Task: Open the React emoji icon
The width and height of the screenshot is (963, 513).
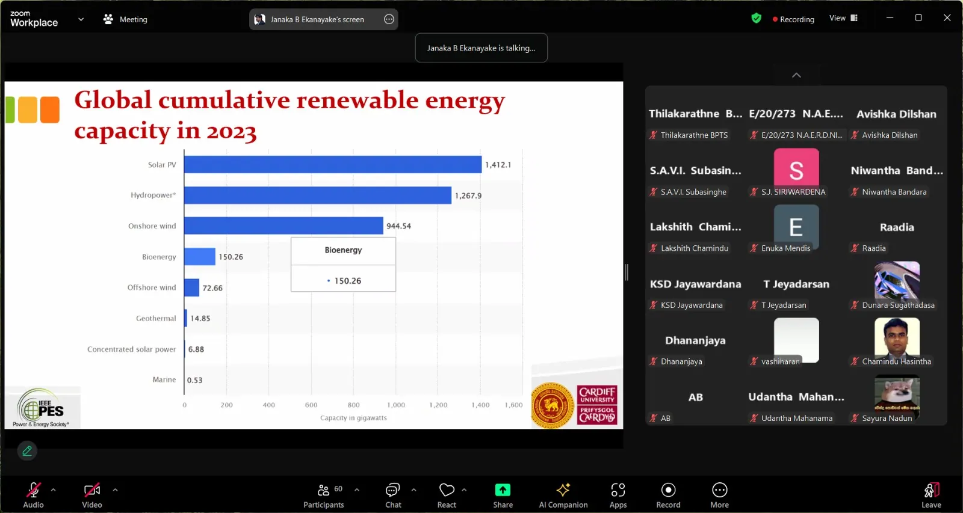Action: coord(447,490)
